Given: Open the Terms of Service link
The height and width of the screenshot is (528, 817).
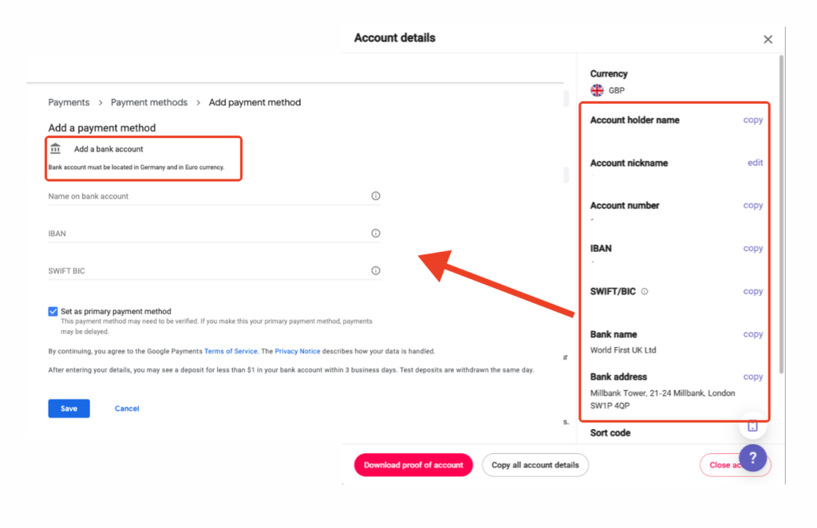Looking at the screenshot, I should (x=231, y=351).
